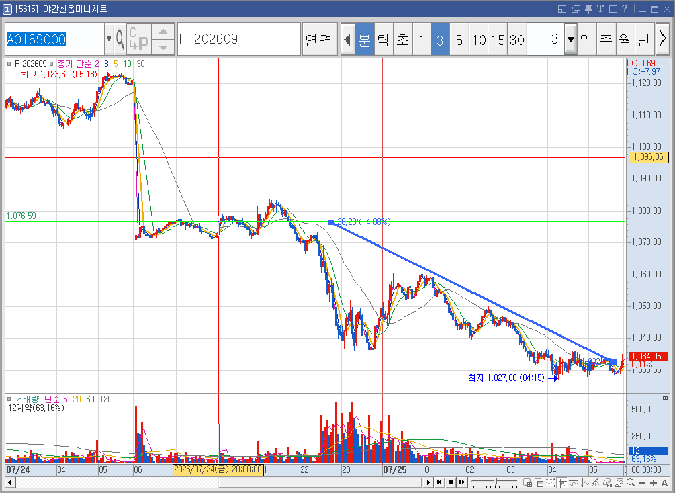
Task: Click the plus zoom-in icon in bottom toolbar
Action: click(654, 483)
